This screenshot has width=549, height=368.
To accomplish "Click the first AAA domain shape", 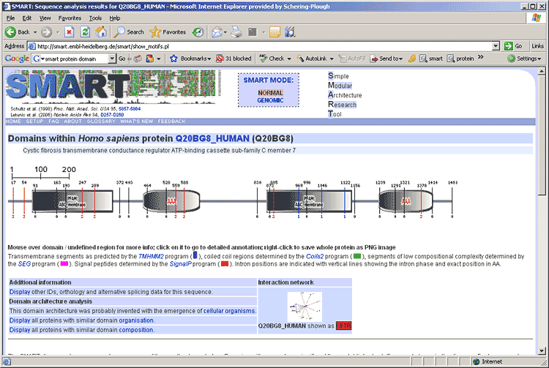I will pos(171,201).
